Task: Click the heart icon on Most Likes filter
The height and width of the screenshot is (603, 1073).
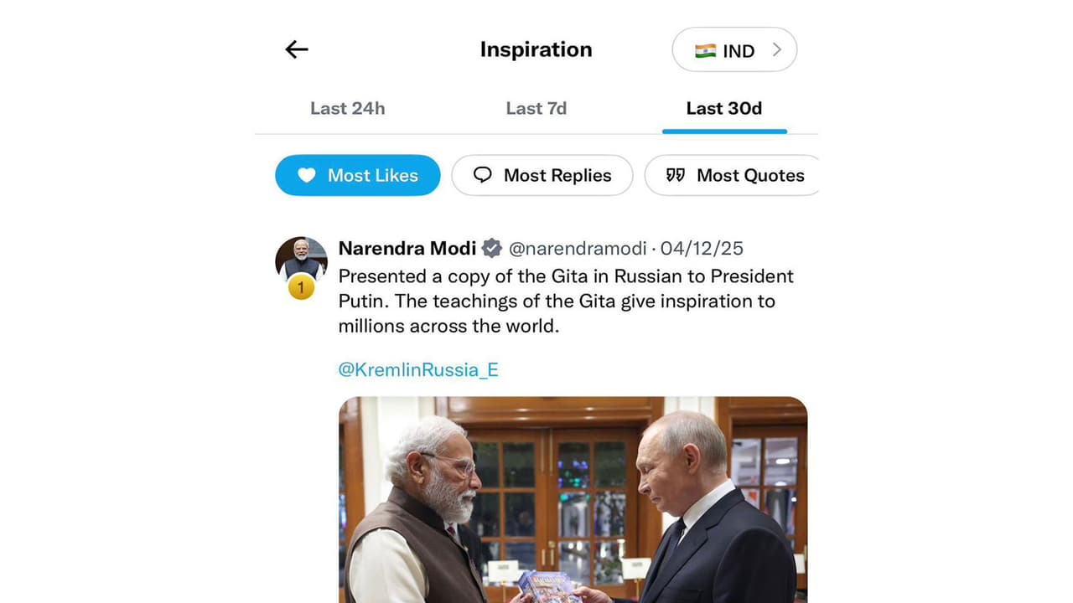Action: (x=304, y=175)
